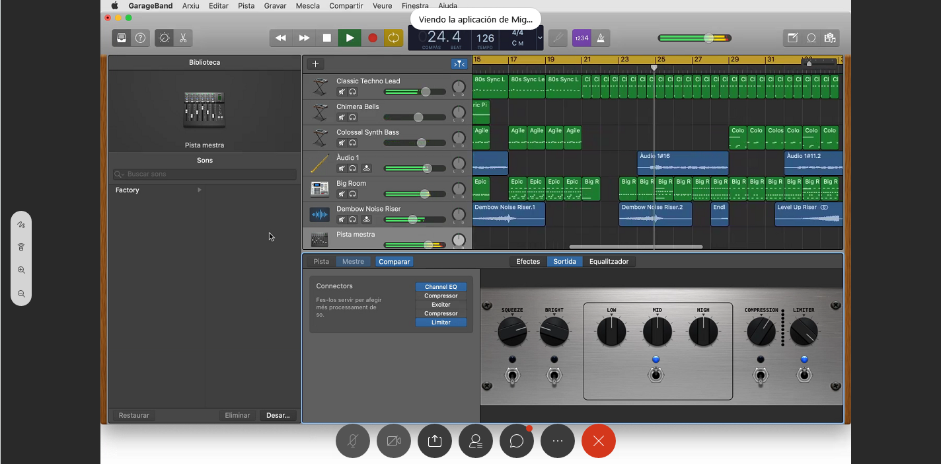
Task: Click the Chimera Bells keyboard stand icon
Action: pyautogui.click(x=320, y=112)
